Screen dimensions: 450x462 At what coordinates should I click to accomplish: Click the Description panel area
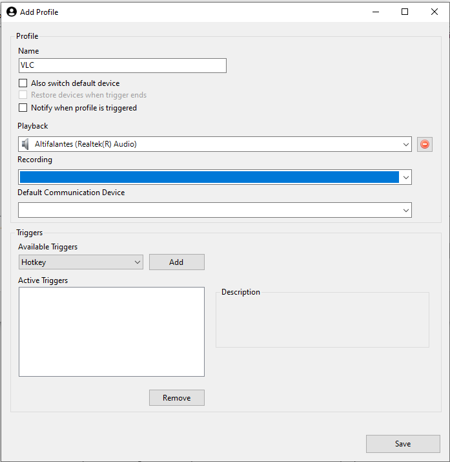pyautogui.click(x=322, y=320)
